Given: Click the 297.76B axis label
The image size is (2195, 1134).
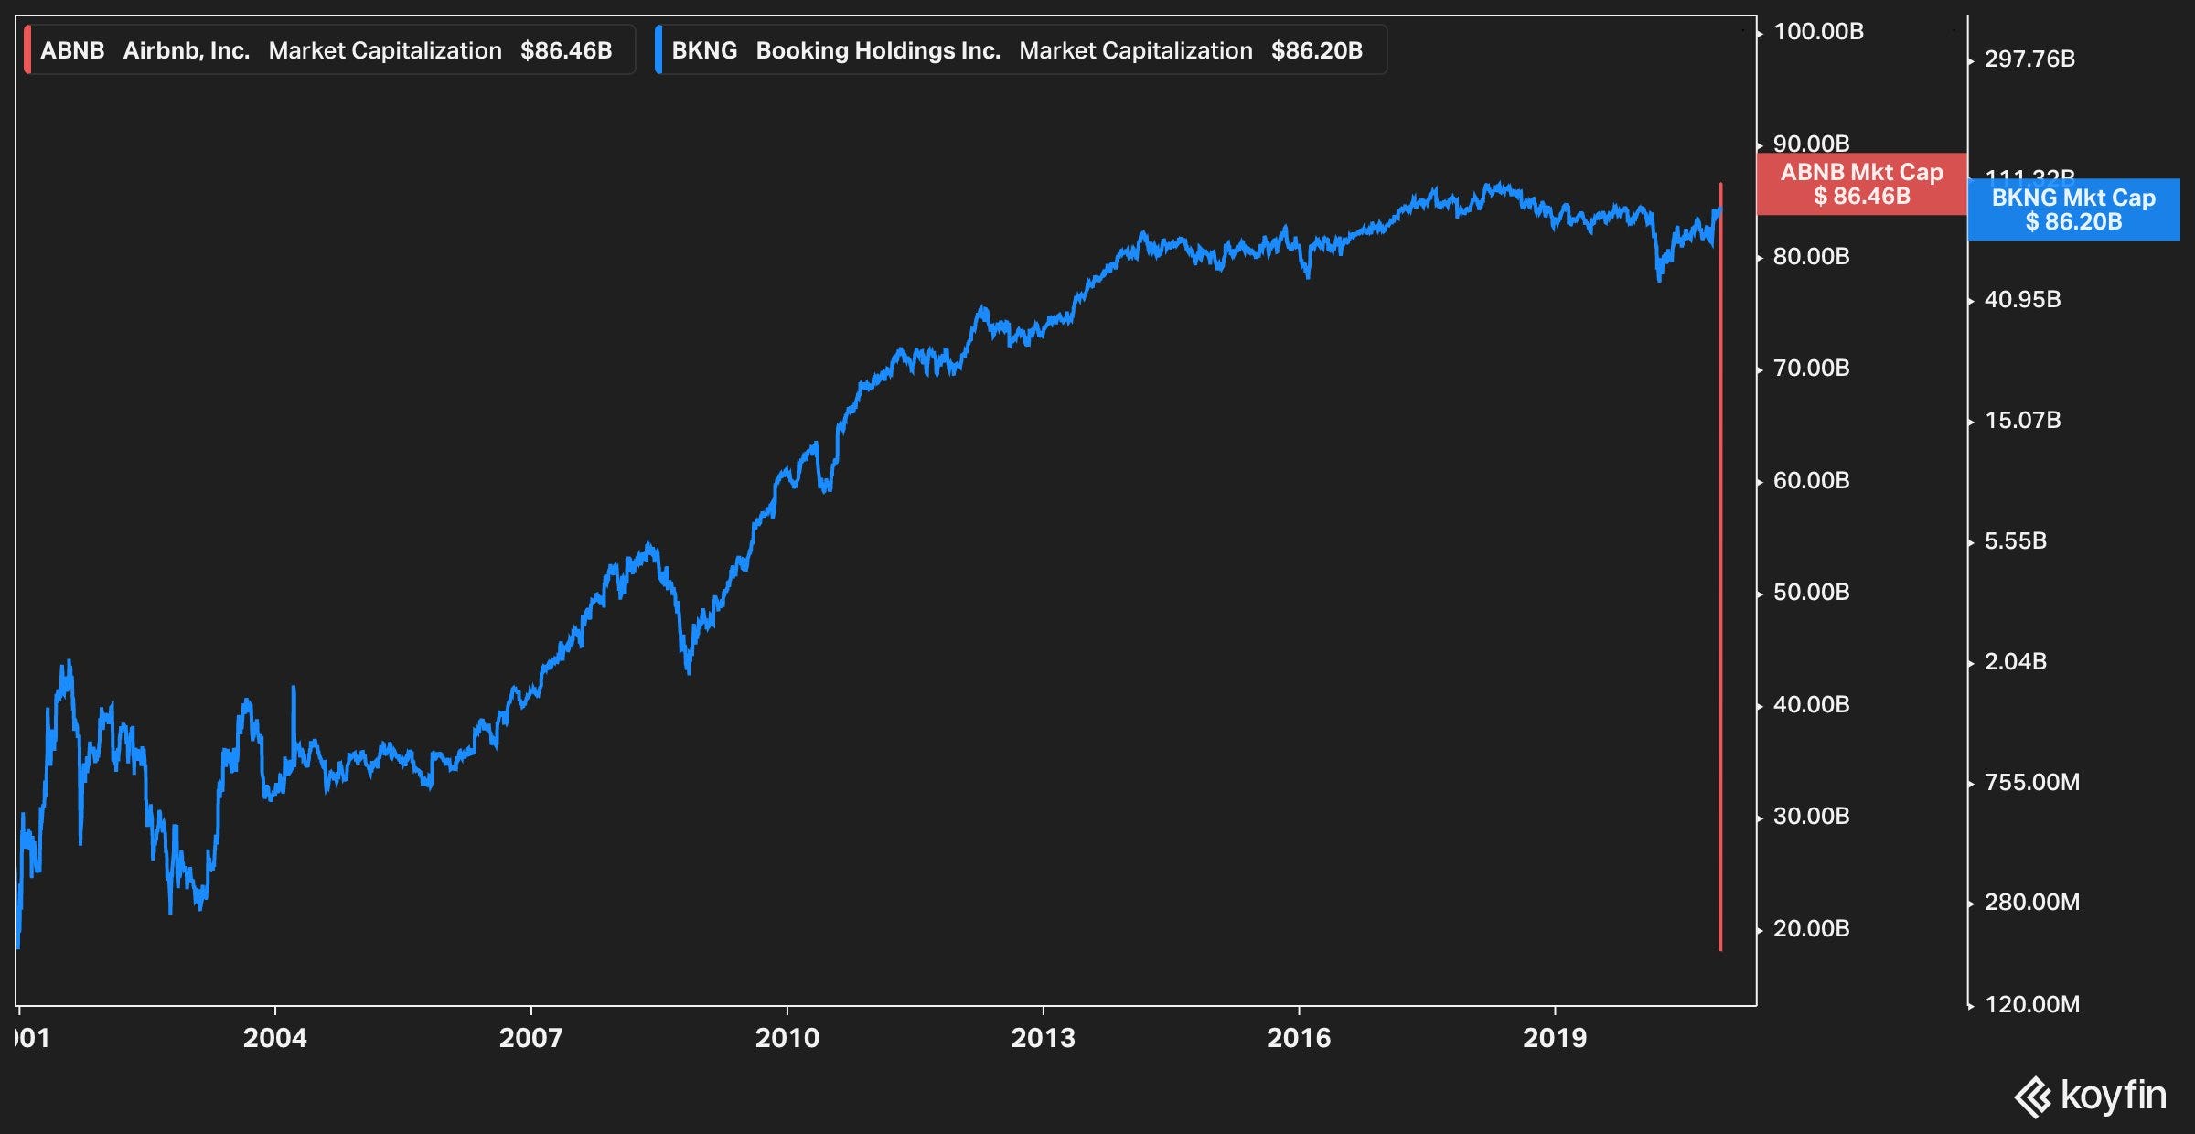Looking at the screenshot, I should 2029,59.
